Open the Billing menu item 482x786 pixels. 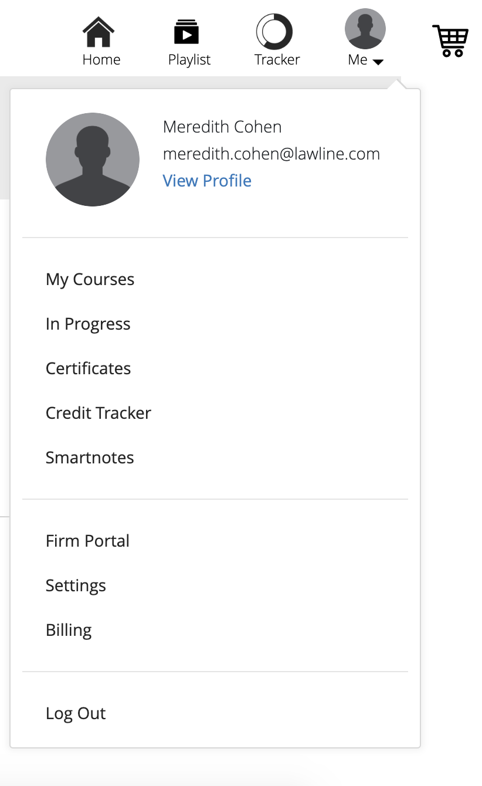tap(69, 630)
